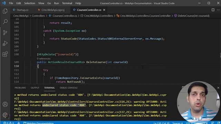
Task: Expand the Cms.WebApi.Controllers namespace breadcrumb
Action: click(x=98, y=16)
